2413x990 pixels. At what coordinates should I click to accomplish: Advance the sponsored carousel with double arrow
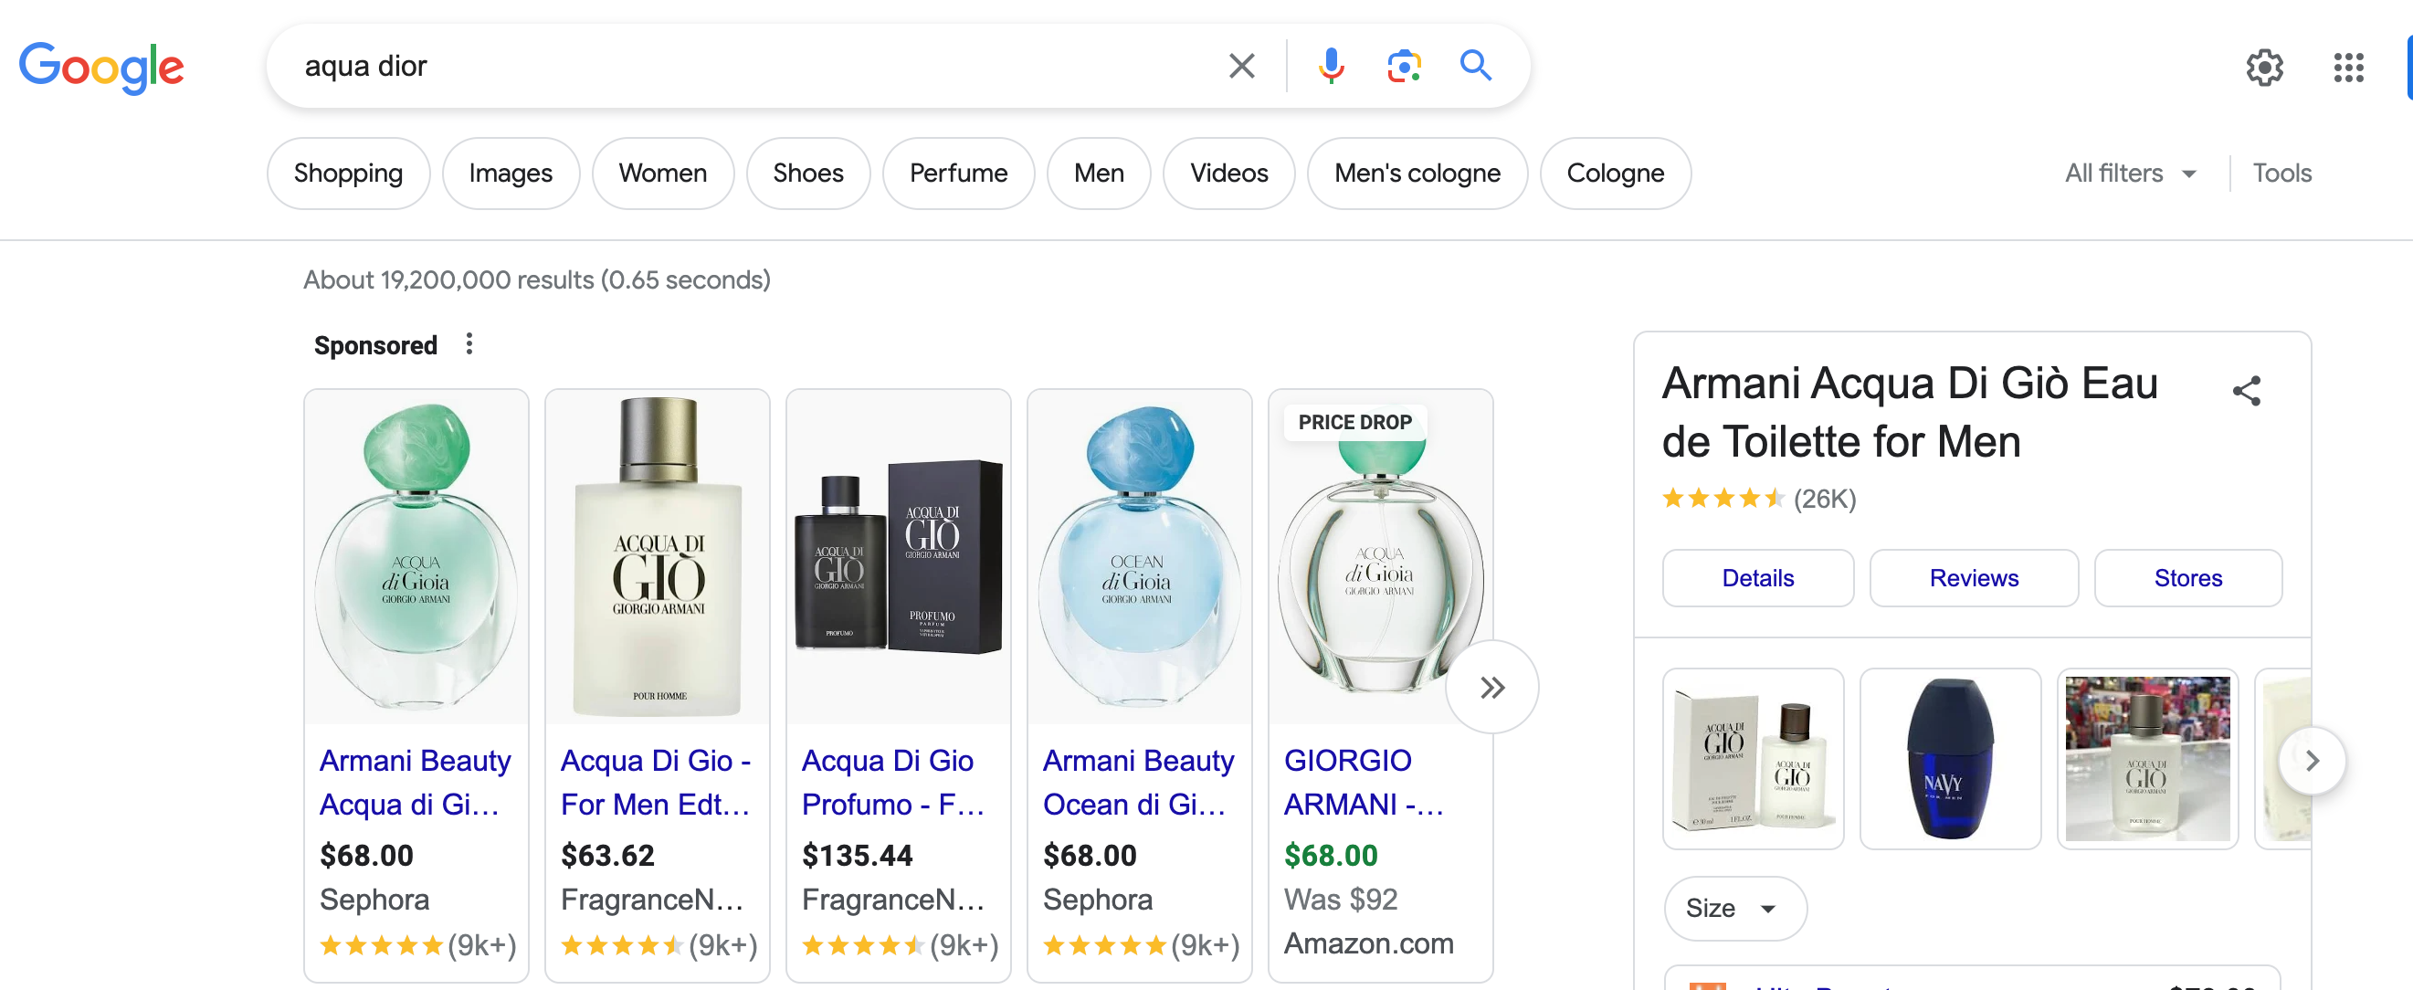[x=1492, y=687]
